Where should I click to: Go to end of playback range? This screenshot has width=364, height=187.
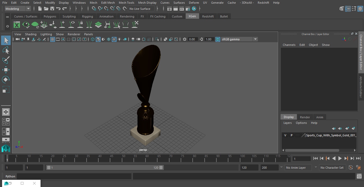358,158
